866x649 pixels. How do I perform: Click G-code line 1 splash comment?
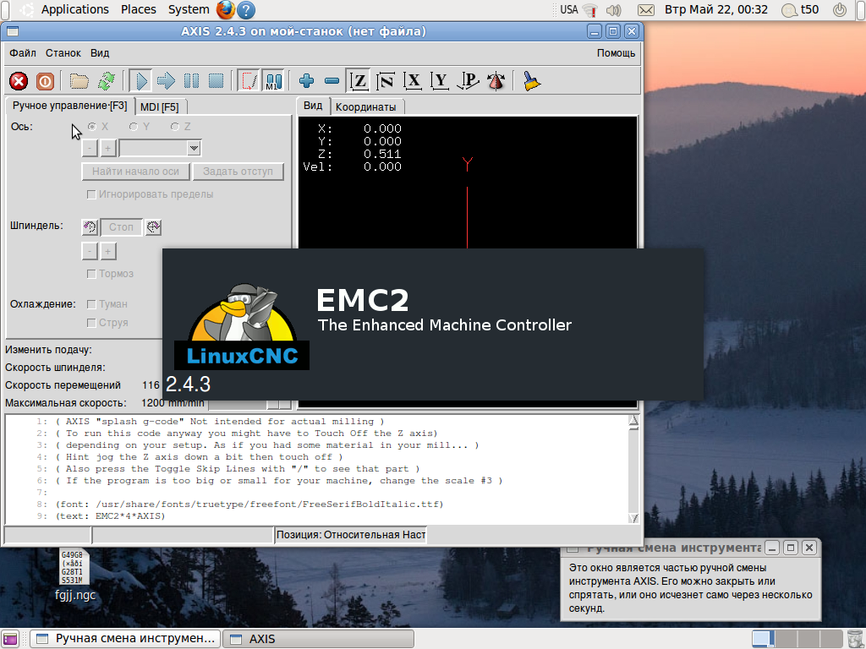tap(220, 421)
